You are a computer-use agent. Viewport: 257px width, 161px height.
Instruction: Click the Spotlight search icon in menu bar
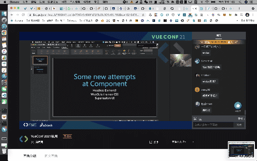pos(240,2)
